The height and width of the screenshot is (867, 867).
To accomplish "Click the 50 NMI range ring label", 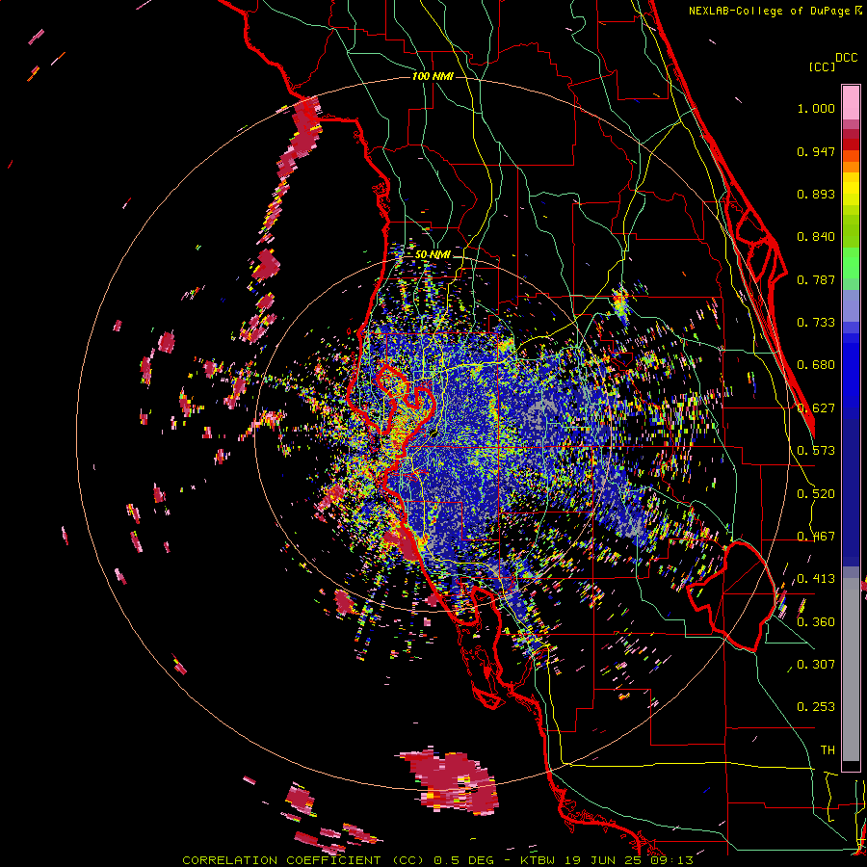I will (x=433, y=255).
